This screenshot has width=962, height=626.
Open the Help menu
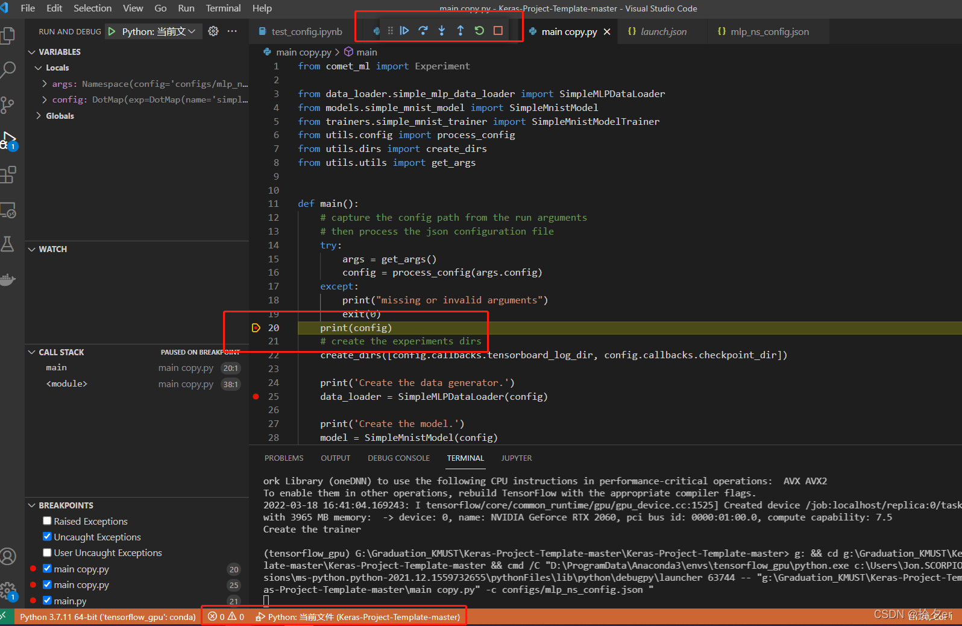(x=262, y=8)
